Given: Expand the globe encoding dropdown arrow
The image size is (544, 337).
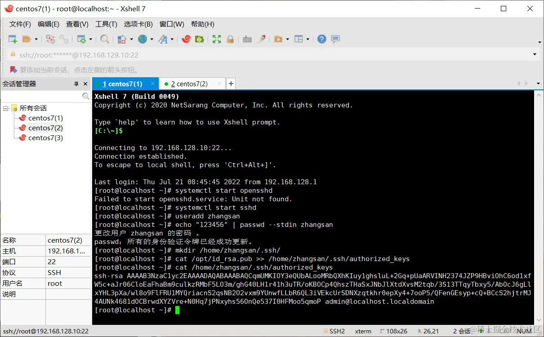Looking at the screenshot, I should coord(152,40).
